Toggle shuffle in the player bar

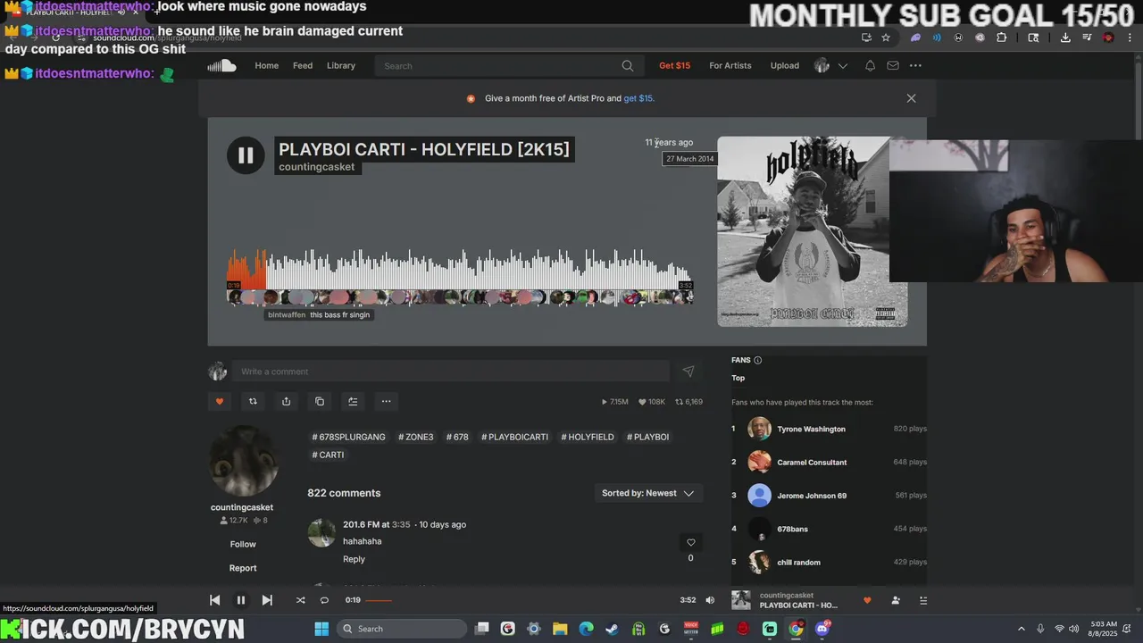click(300, 600)
